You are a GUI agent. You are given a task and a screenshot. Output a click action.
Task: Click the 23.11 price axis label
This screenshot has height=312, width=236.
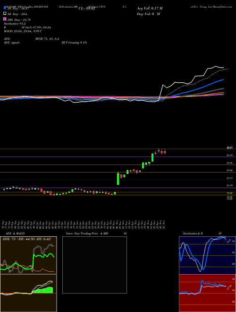pyautogui.click(x=229, y=178)
